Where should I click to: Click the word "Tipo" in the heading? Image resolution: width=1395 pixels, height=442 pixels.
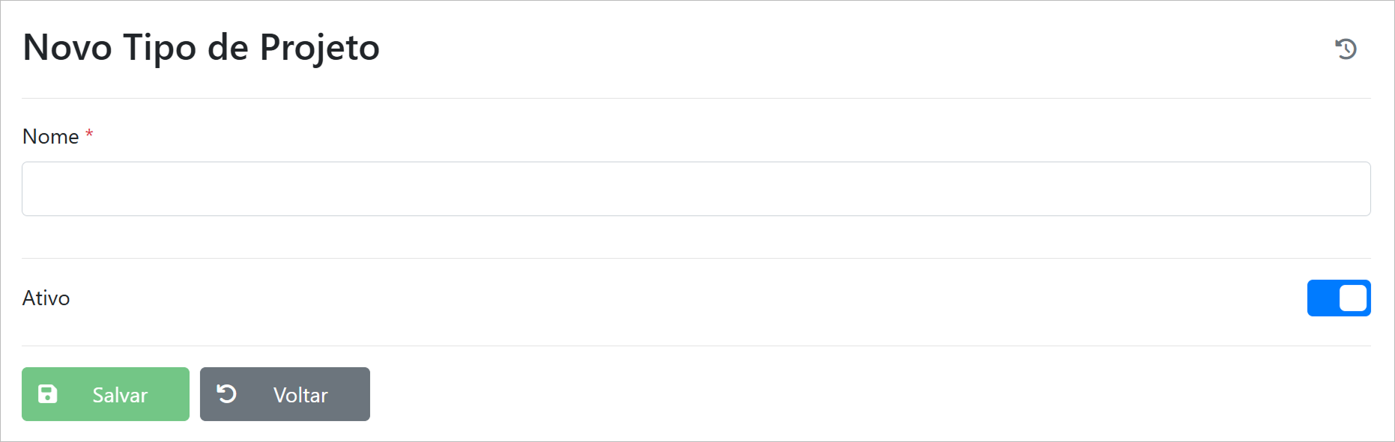160,48
